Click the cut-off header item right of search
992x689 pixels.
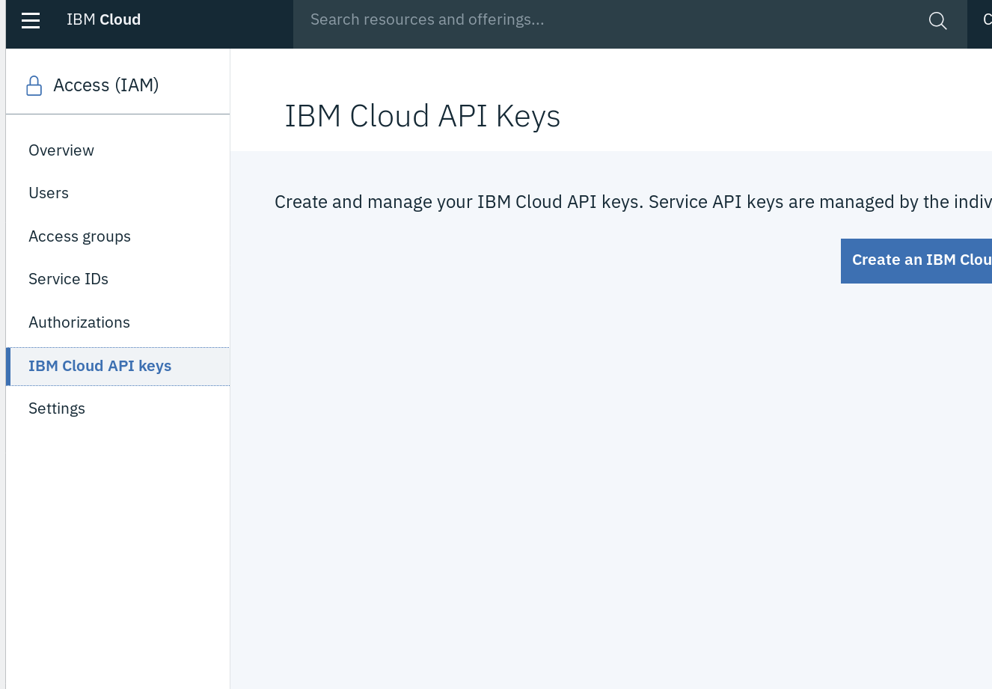[985, 20]
